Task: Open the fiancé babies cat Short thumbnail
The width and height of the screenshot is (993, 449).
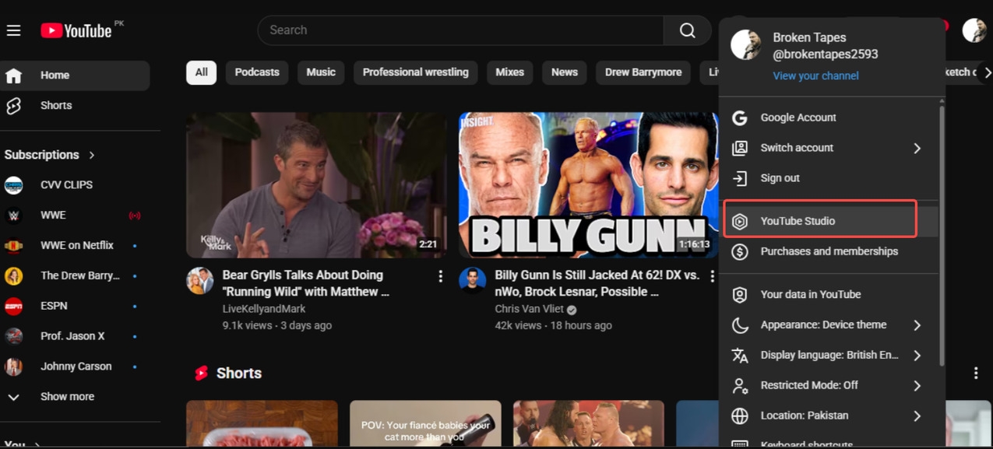Action: point(425,424)
